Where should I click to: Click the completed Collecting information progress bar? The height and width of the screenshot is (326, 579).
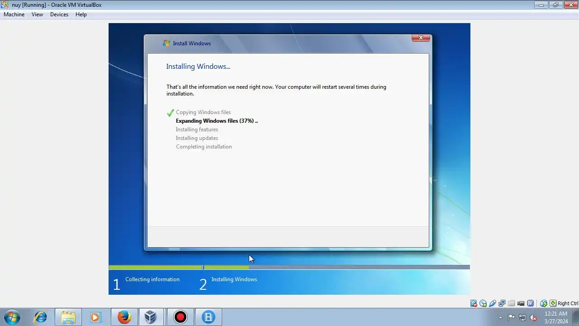(156, 267)
